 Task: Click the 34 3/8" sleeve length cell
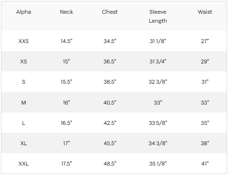158,143
